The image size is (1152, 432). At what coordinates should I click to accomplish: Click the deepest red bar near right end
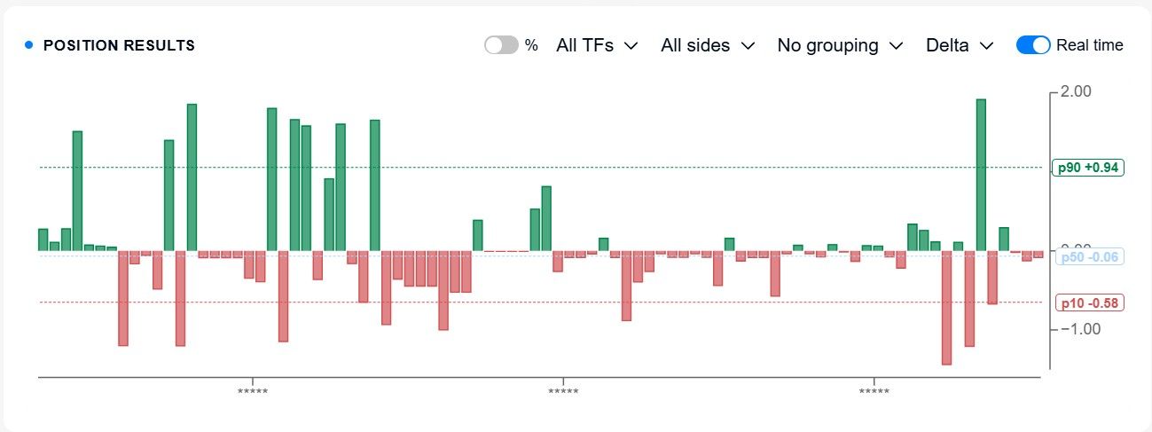(946, 308)
